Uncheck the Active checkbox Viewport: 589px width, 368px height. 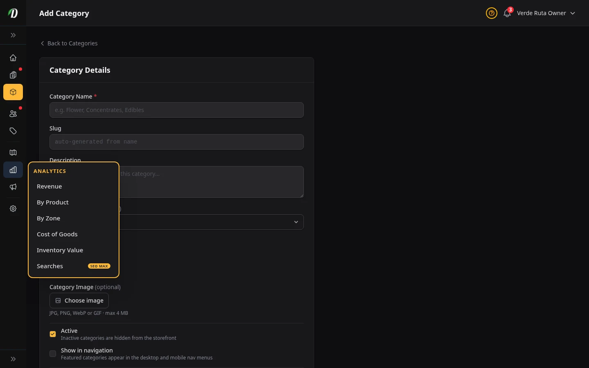pyautogui.click(x=53, y=334)
